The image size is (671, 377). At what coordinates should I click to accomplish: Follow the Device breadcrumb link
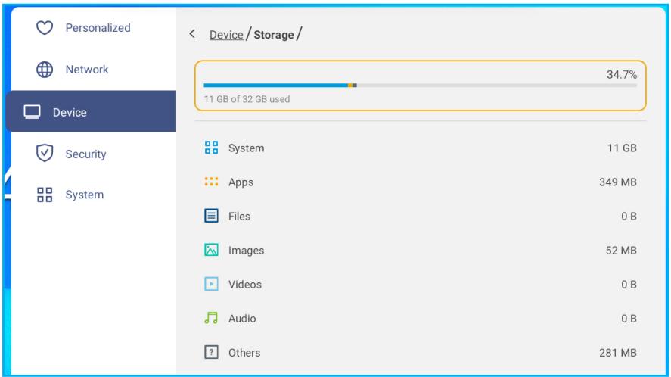(226, 35)
